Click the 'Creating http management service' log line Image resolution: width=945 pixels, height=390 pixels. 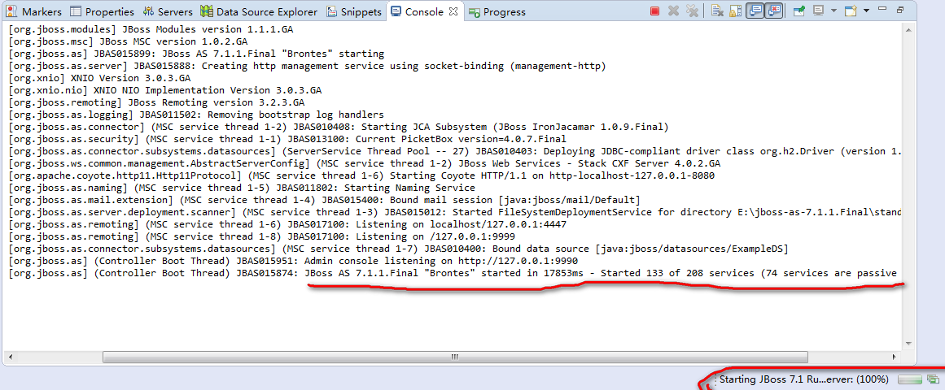coord(307,66)
